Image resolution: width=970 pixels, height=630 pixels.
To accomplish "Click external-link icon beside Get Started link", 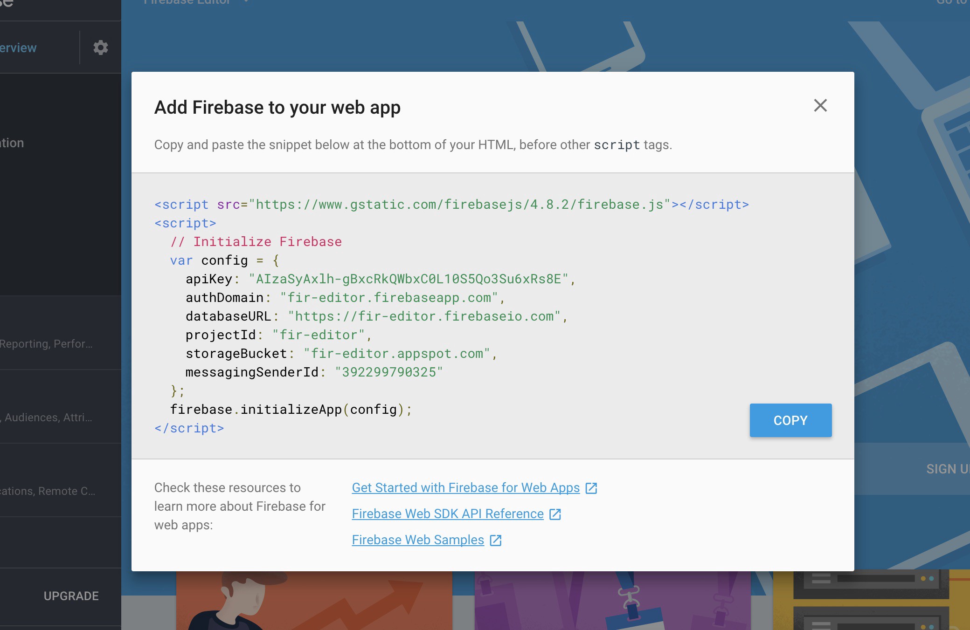I will [591, 488].
